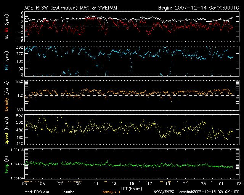Select the 15 hour tick label

[x=132, y=184]
